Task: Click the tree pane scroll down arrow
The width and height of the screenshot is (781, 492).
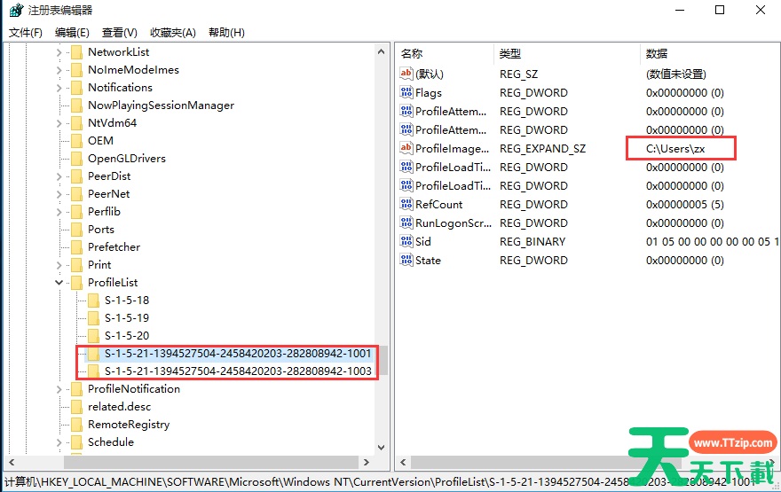Action: click(381, 447)
